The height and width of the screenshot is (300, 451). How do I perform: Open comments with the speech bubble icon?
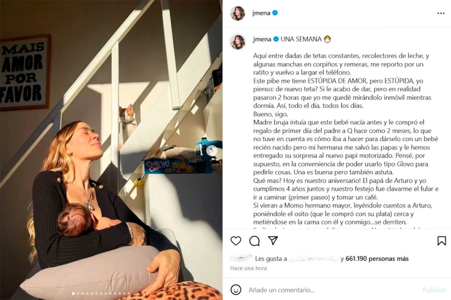coord(254,241)
